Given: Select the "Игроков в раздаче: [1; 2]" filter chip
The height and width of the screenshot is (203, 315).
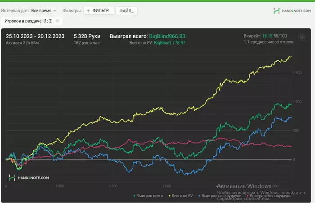Looking at the screenshot, I should pos(32,21).
